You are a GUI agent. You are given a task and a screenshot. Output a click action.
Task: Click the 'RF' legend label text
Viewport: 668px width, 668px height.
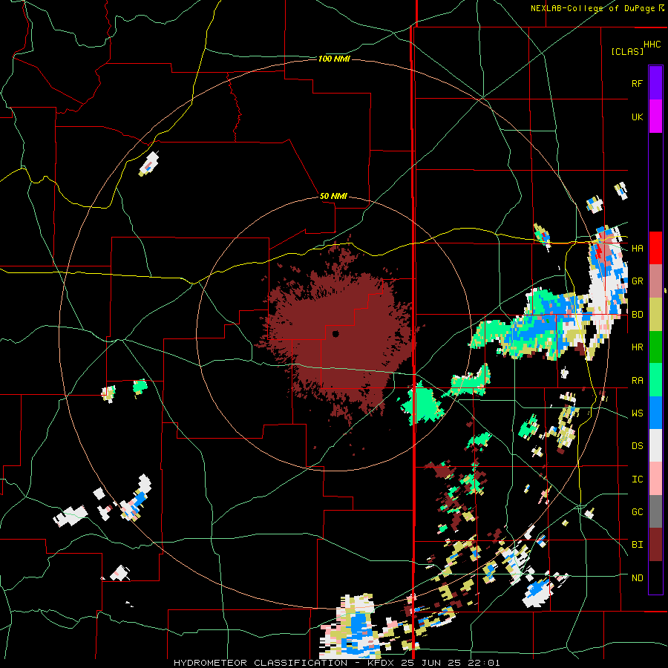637,83
